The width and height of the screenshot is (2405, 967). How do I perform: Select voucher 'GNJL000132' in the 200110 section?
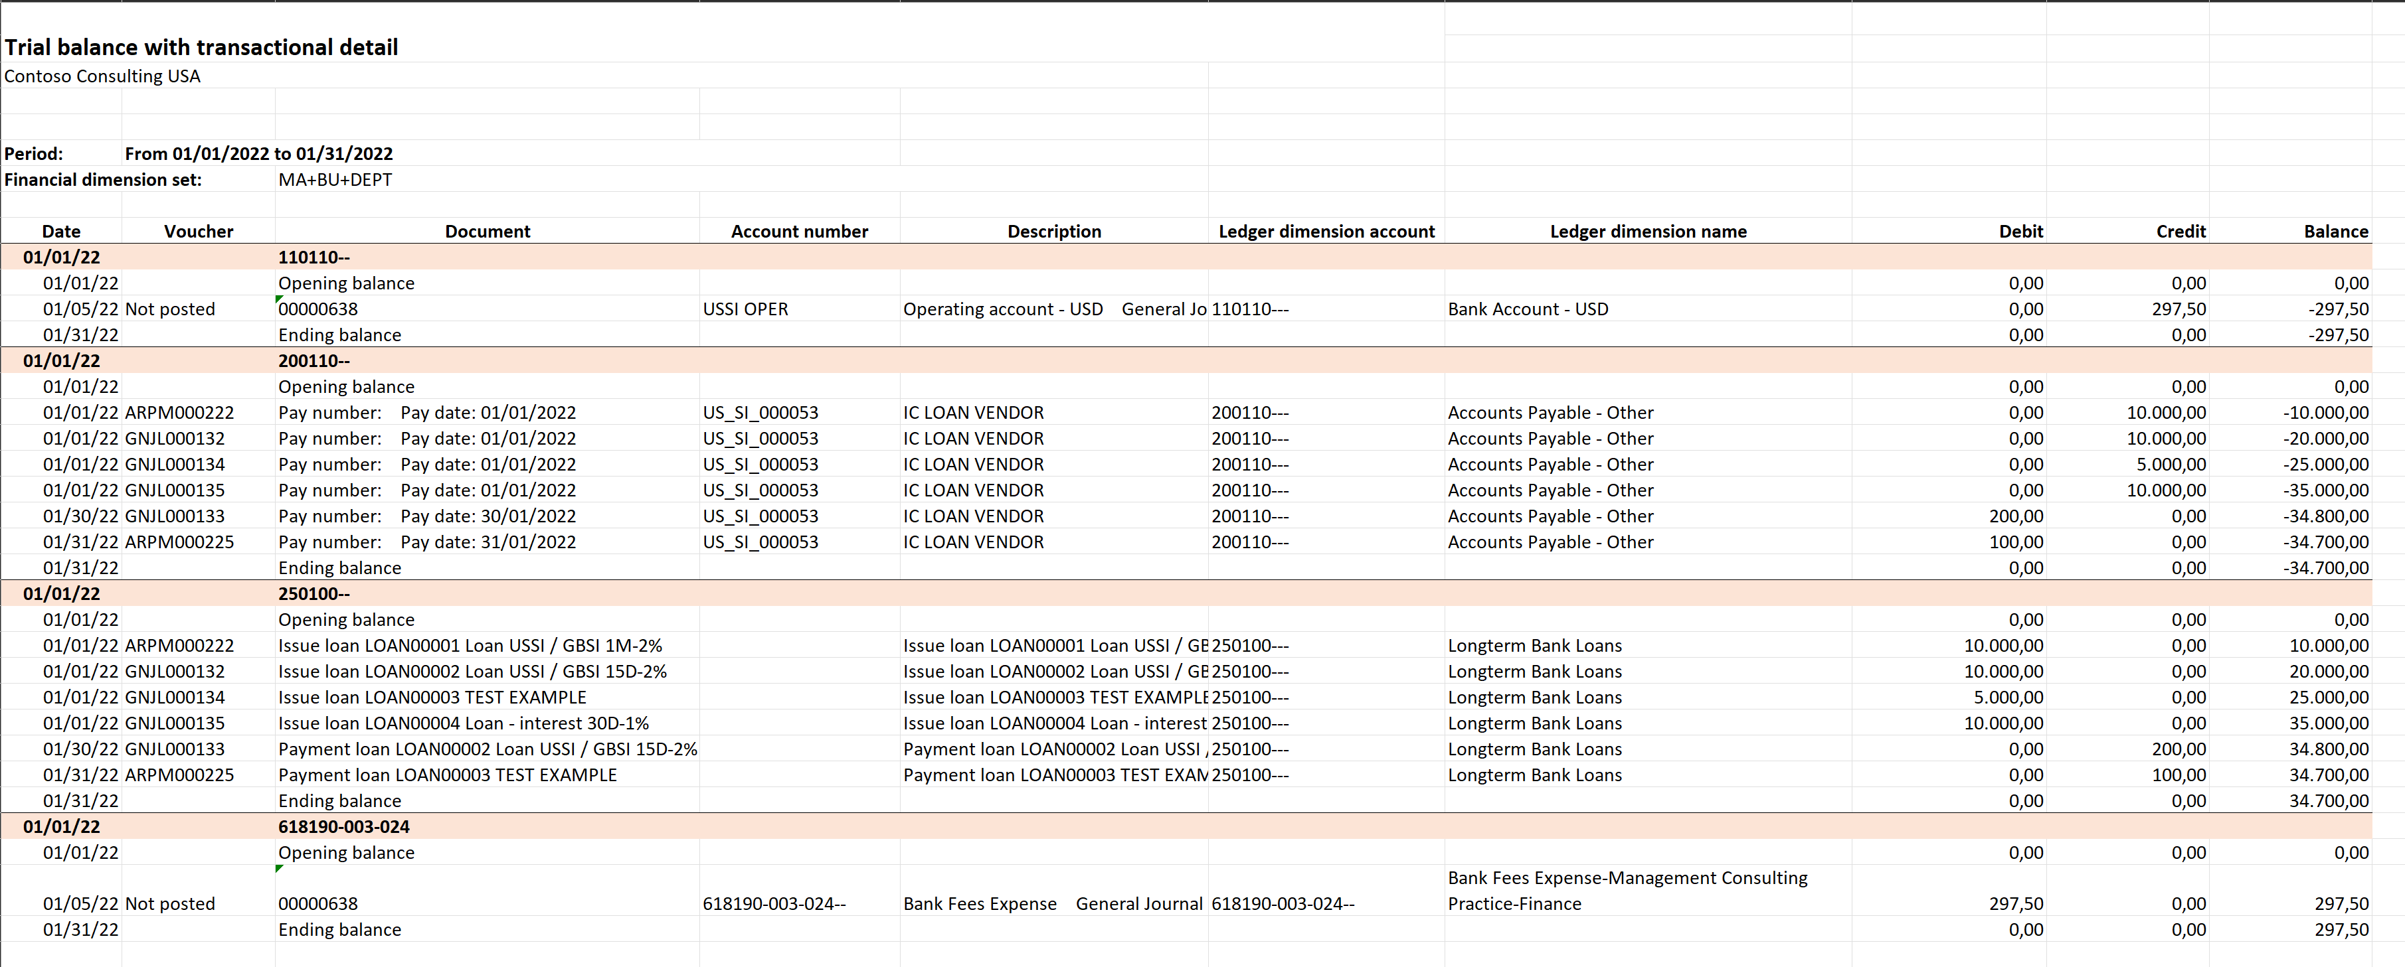click(175, 439)
